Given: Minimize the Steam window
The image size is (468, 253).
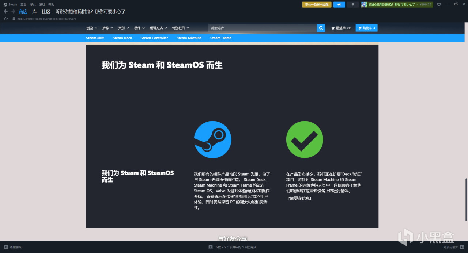Looking at the screenshot, I should click(x=448, y=4).
